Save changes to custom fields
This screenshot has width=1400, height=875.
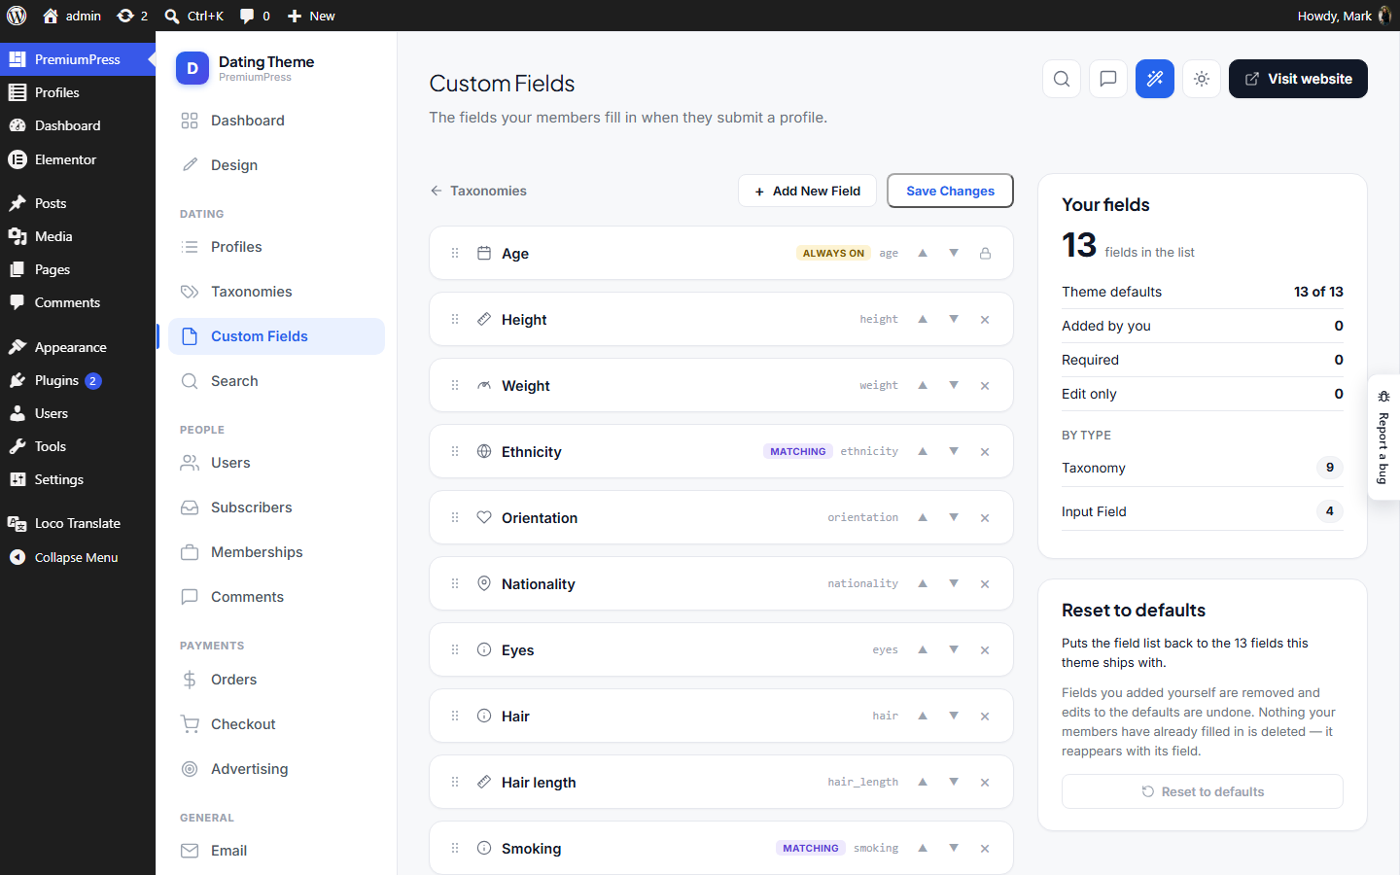(950, 191)
